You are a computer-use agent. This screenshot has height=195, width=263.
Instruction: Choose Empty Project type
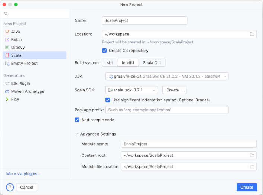[x=34, y=64]
